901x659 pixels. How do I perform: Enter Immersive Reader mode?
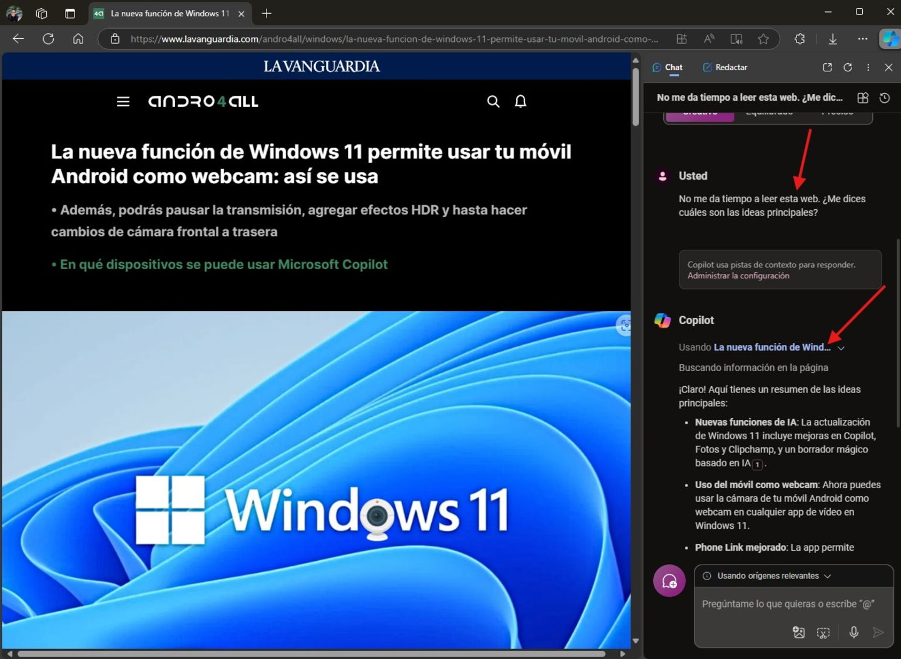736,39
